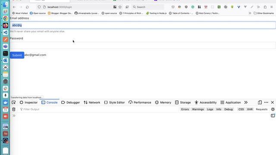
Task: Click the Search box in toolbar
Action: point(147,7)
